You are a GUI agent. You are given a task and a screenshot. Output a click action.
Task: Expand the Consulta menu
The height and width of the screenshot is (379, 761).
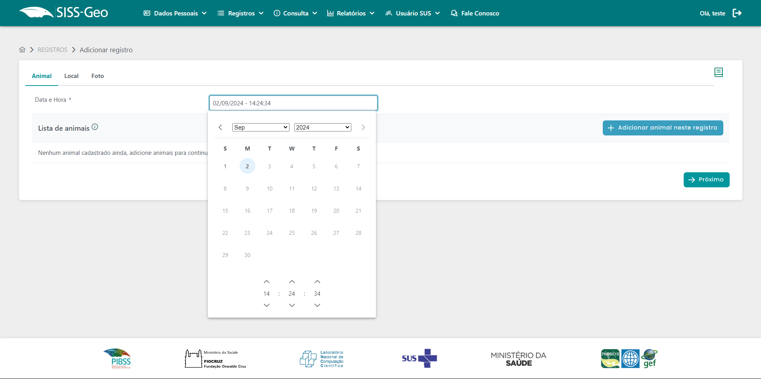tap(295, 13)
